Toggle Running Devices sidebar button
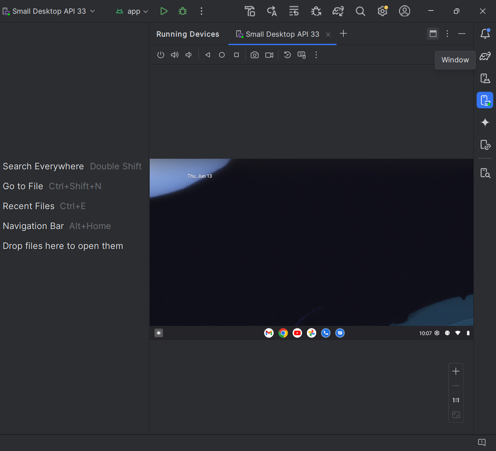 [x=485, y=100]
